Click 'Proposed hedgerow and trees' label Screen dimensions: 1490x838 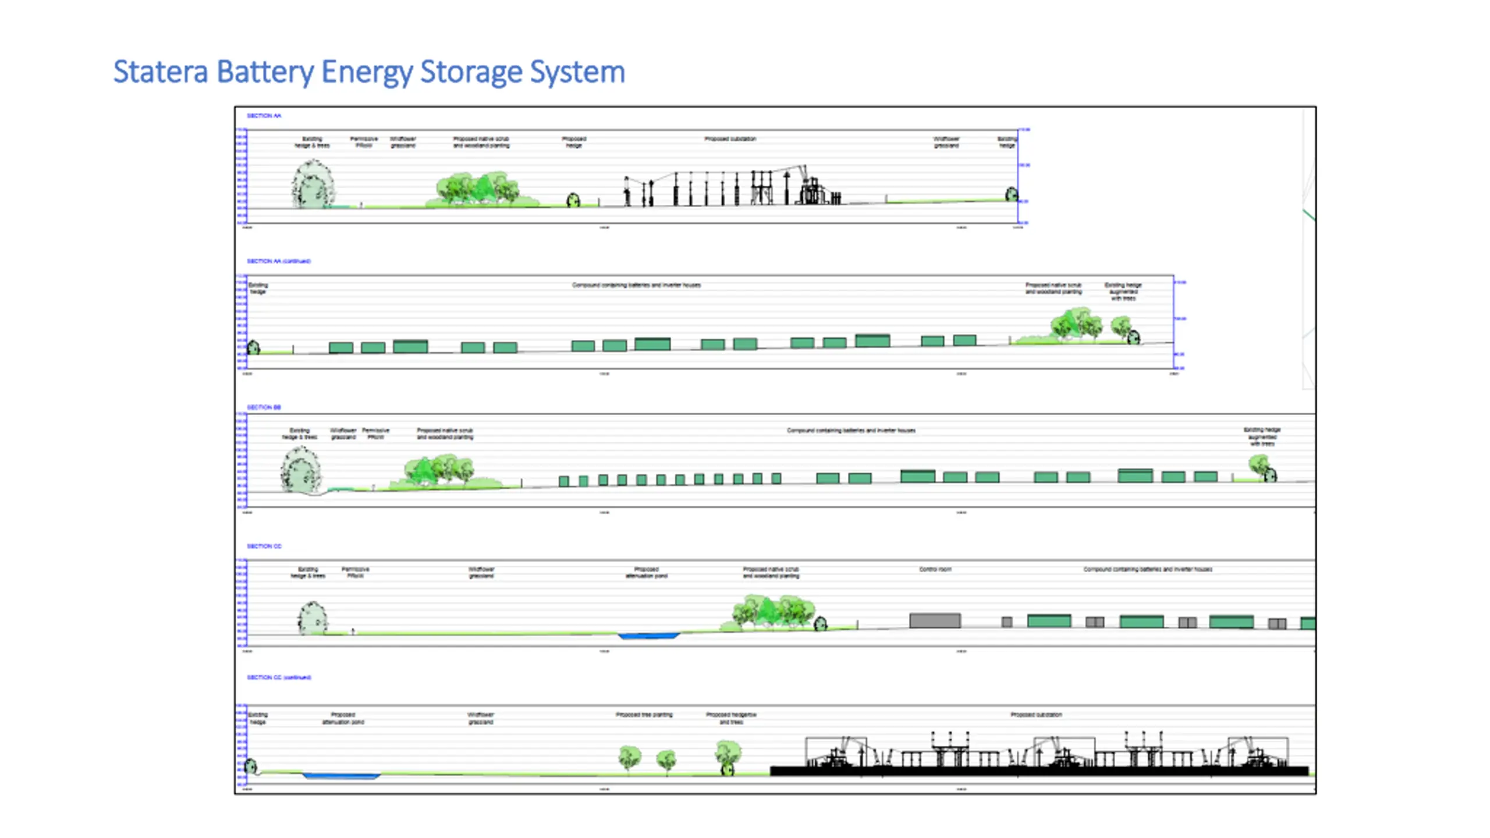point(731,718)
